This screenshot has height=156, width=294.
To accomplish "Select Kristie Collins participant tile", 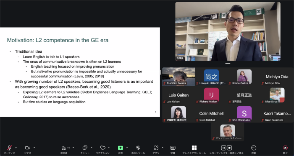I will click(244, 77).
